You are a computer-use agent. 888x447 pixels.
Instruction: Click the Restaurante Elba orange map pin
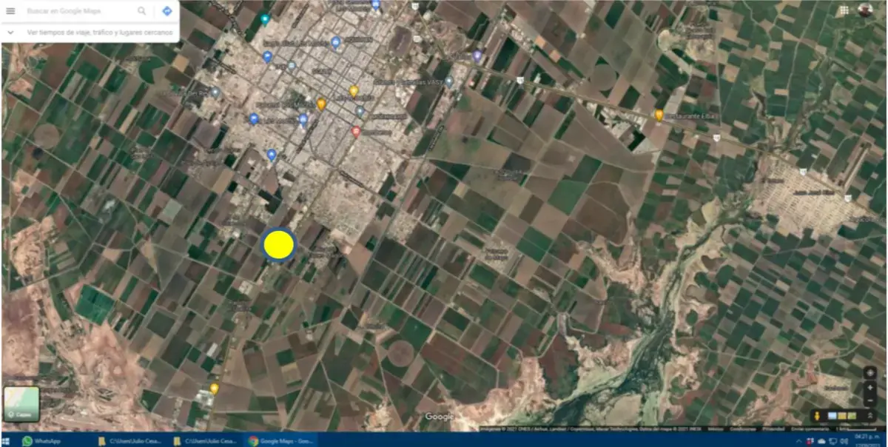[659, 115]
